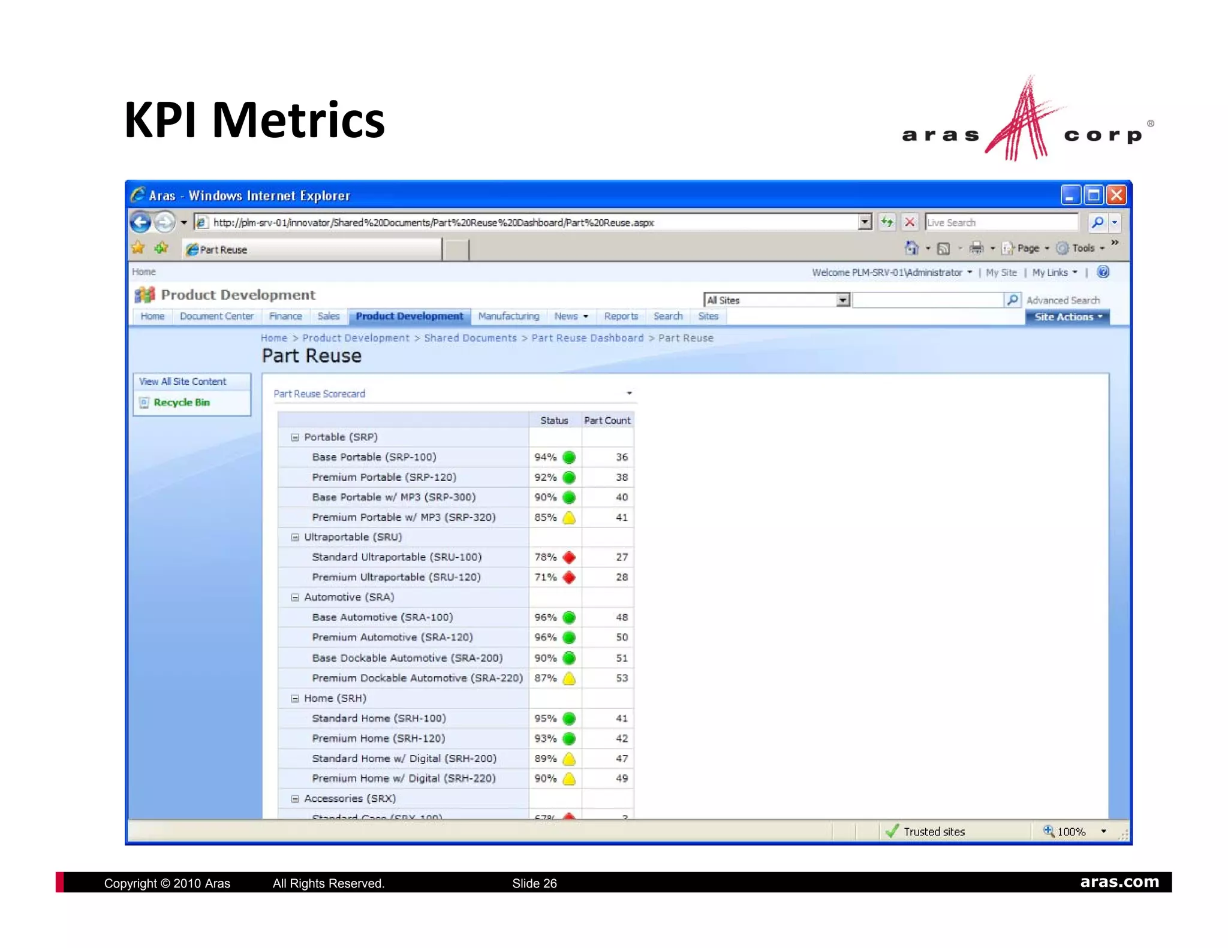Open the Part Reuse Scorecard web part menu
The image size is (1228, 948).
pyautogui.click(x=629, y=394)
